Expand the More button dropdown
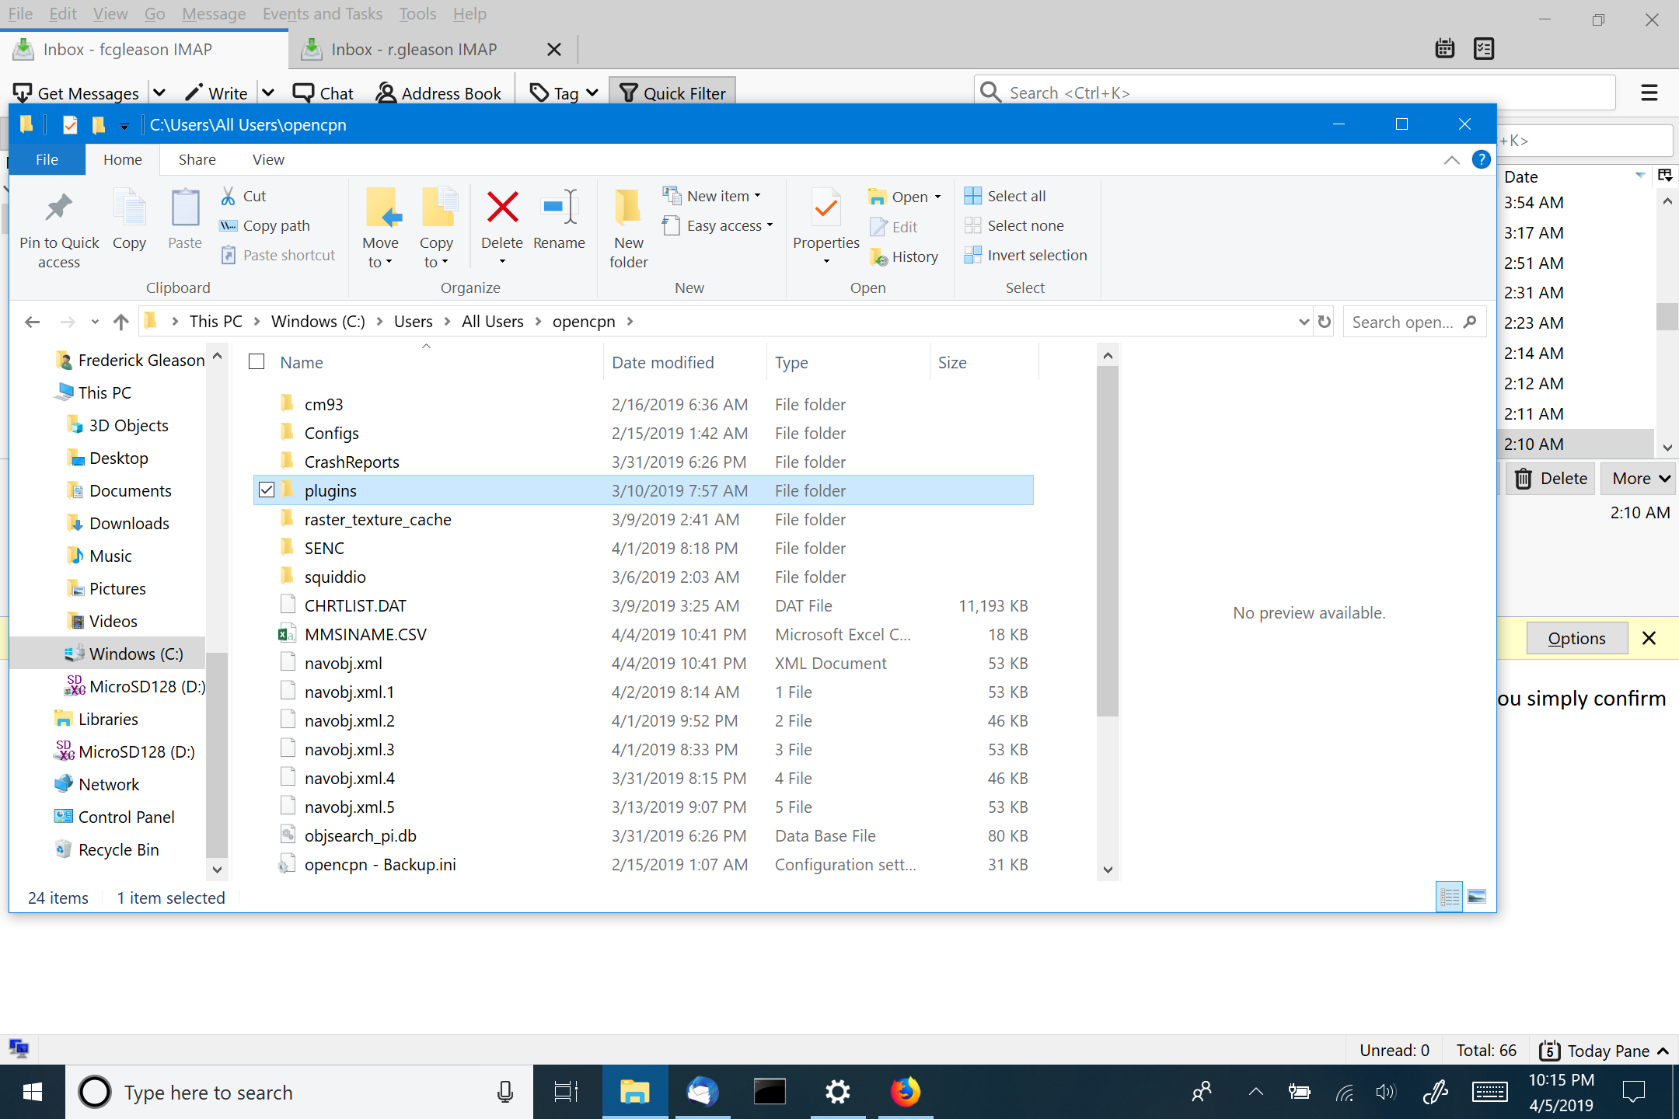The image size is (1679, 1119). [1637, 478]
